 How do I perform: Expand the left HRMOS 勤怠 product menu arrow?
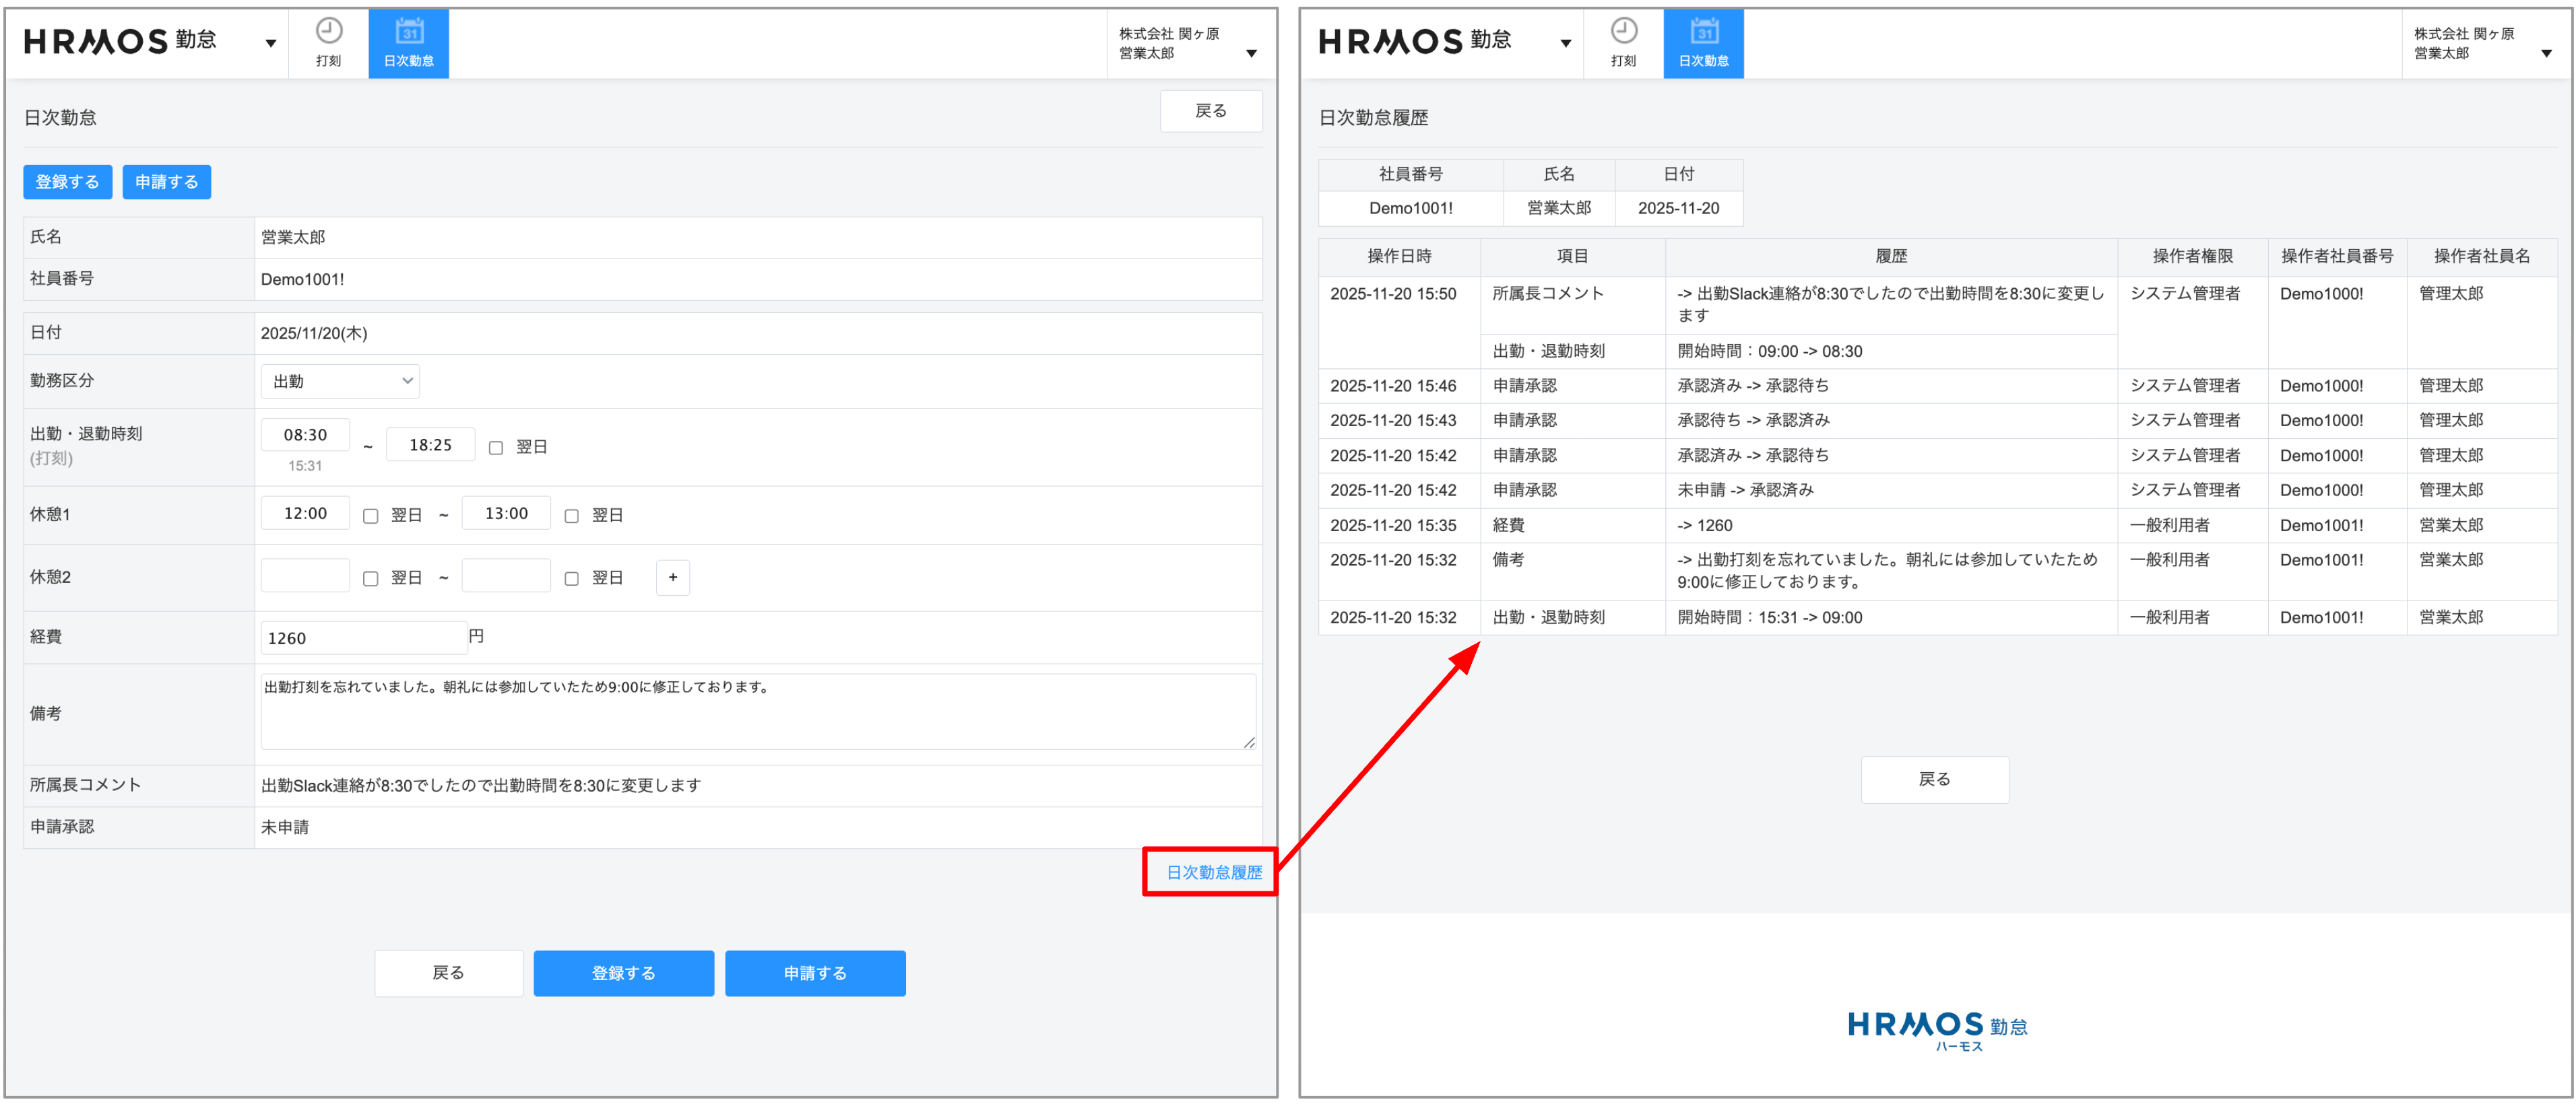click(270, 43)
